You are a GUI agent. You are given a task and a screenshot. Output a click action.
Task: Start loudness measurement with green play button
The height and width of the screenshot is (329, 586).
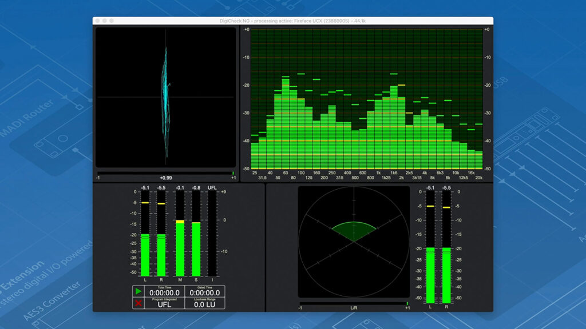pos(138,291)
